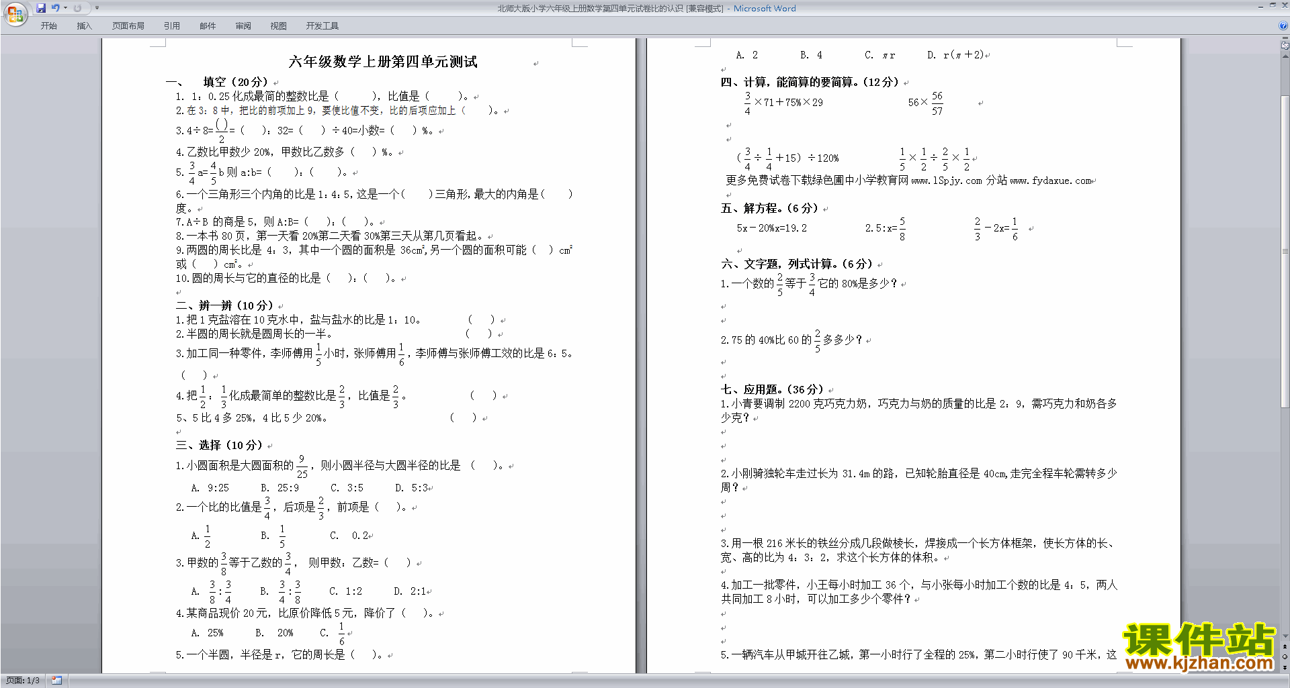Click the expression 56×56/57
This screenshot has height=688, width=1290.
(926, 103)
